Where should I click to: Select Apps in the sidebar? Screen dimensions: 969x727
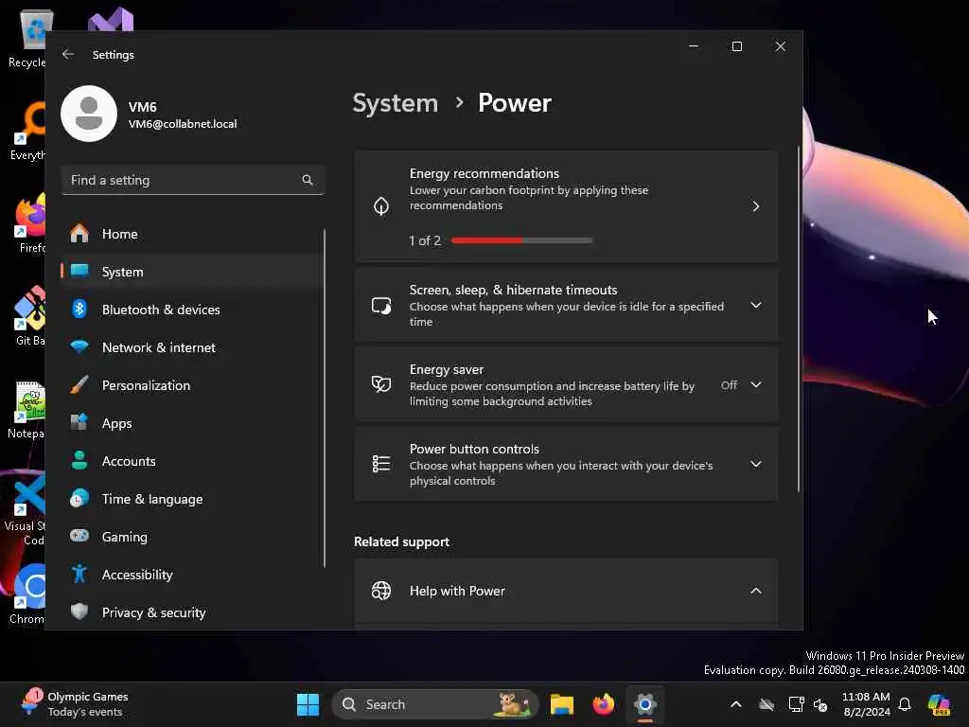tap(192, 423)
